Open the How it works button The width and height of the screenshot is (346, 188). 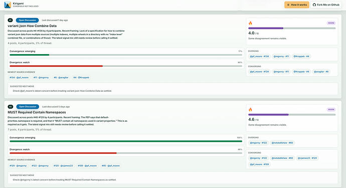coord(297,5)
